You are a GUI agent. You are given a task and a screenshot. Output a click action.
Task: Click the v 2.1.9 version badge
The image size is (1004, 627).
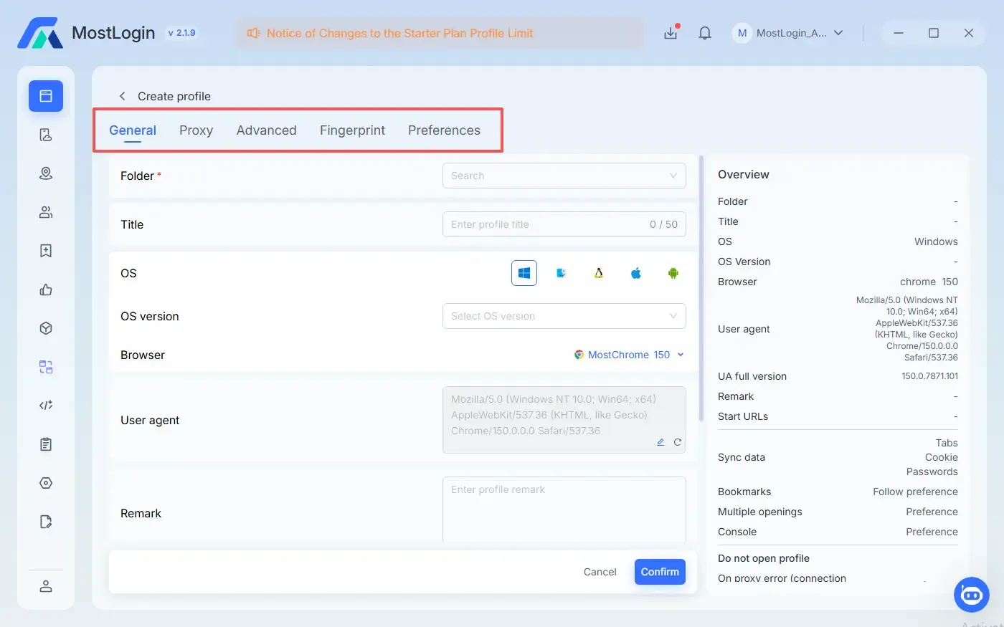pyautogui.click(x=181, y=33)
